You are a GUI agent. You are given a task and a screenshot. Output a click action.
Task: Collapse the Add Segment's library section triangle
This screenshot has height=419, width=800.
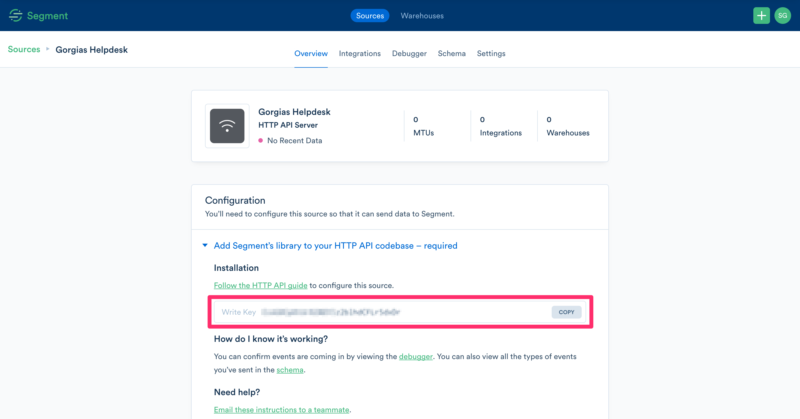pyautogui.click(x=205, y=245)
